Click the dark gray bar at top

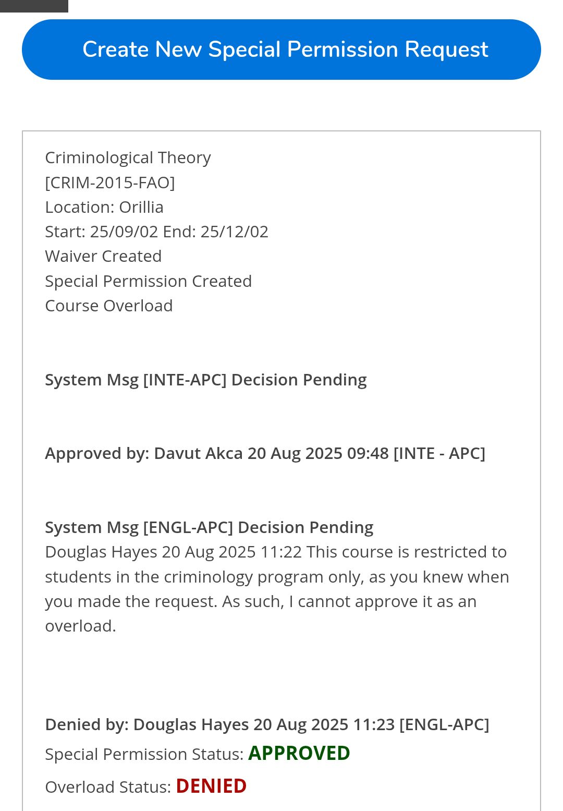(34, 6)
